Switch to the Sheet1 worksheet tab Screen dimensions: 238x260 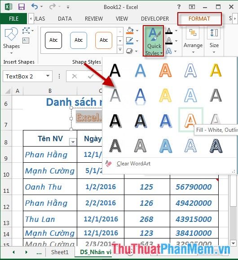[x=60, y=252]
